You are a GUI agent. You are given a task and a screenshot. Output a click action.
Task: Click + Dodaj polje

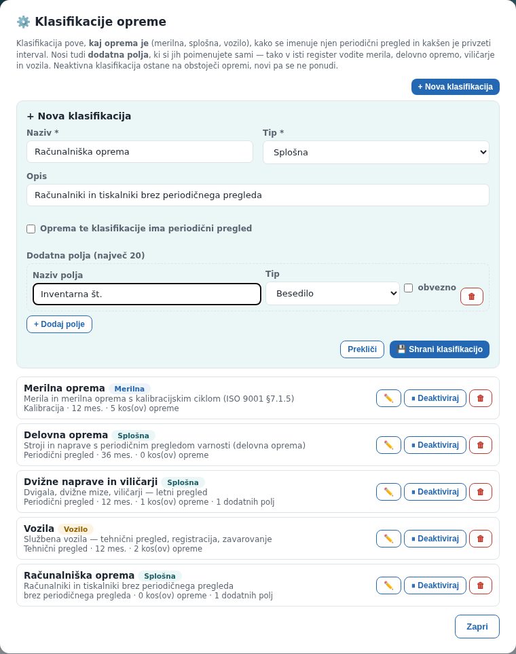click(59, 324)
